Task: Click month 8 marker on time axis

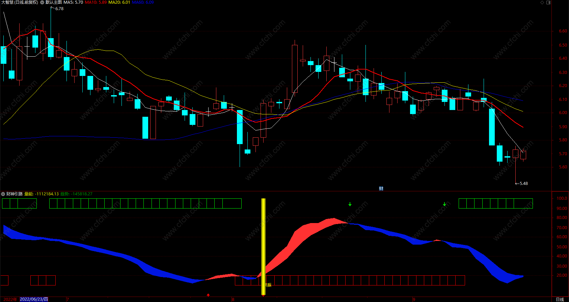Action: (233, 299)
